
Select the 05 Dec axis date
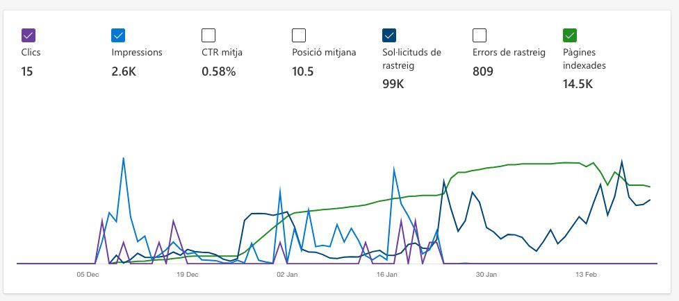tap(88, 275)
